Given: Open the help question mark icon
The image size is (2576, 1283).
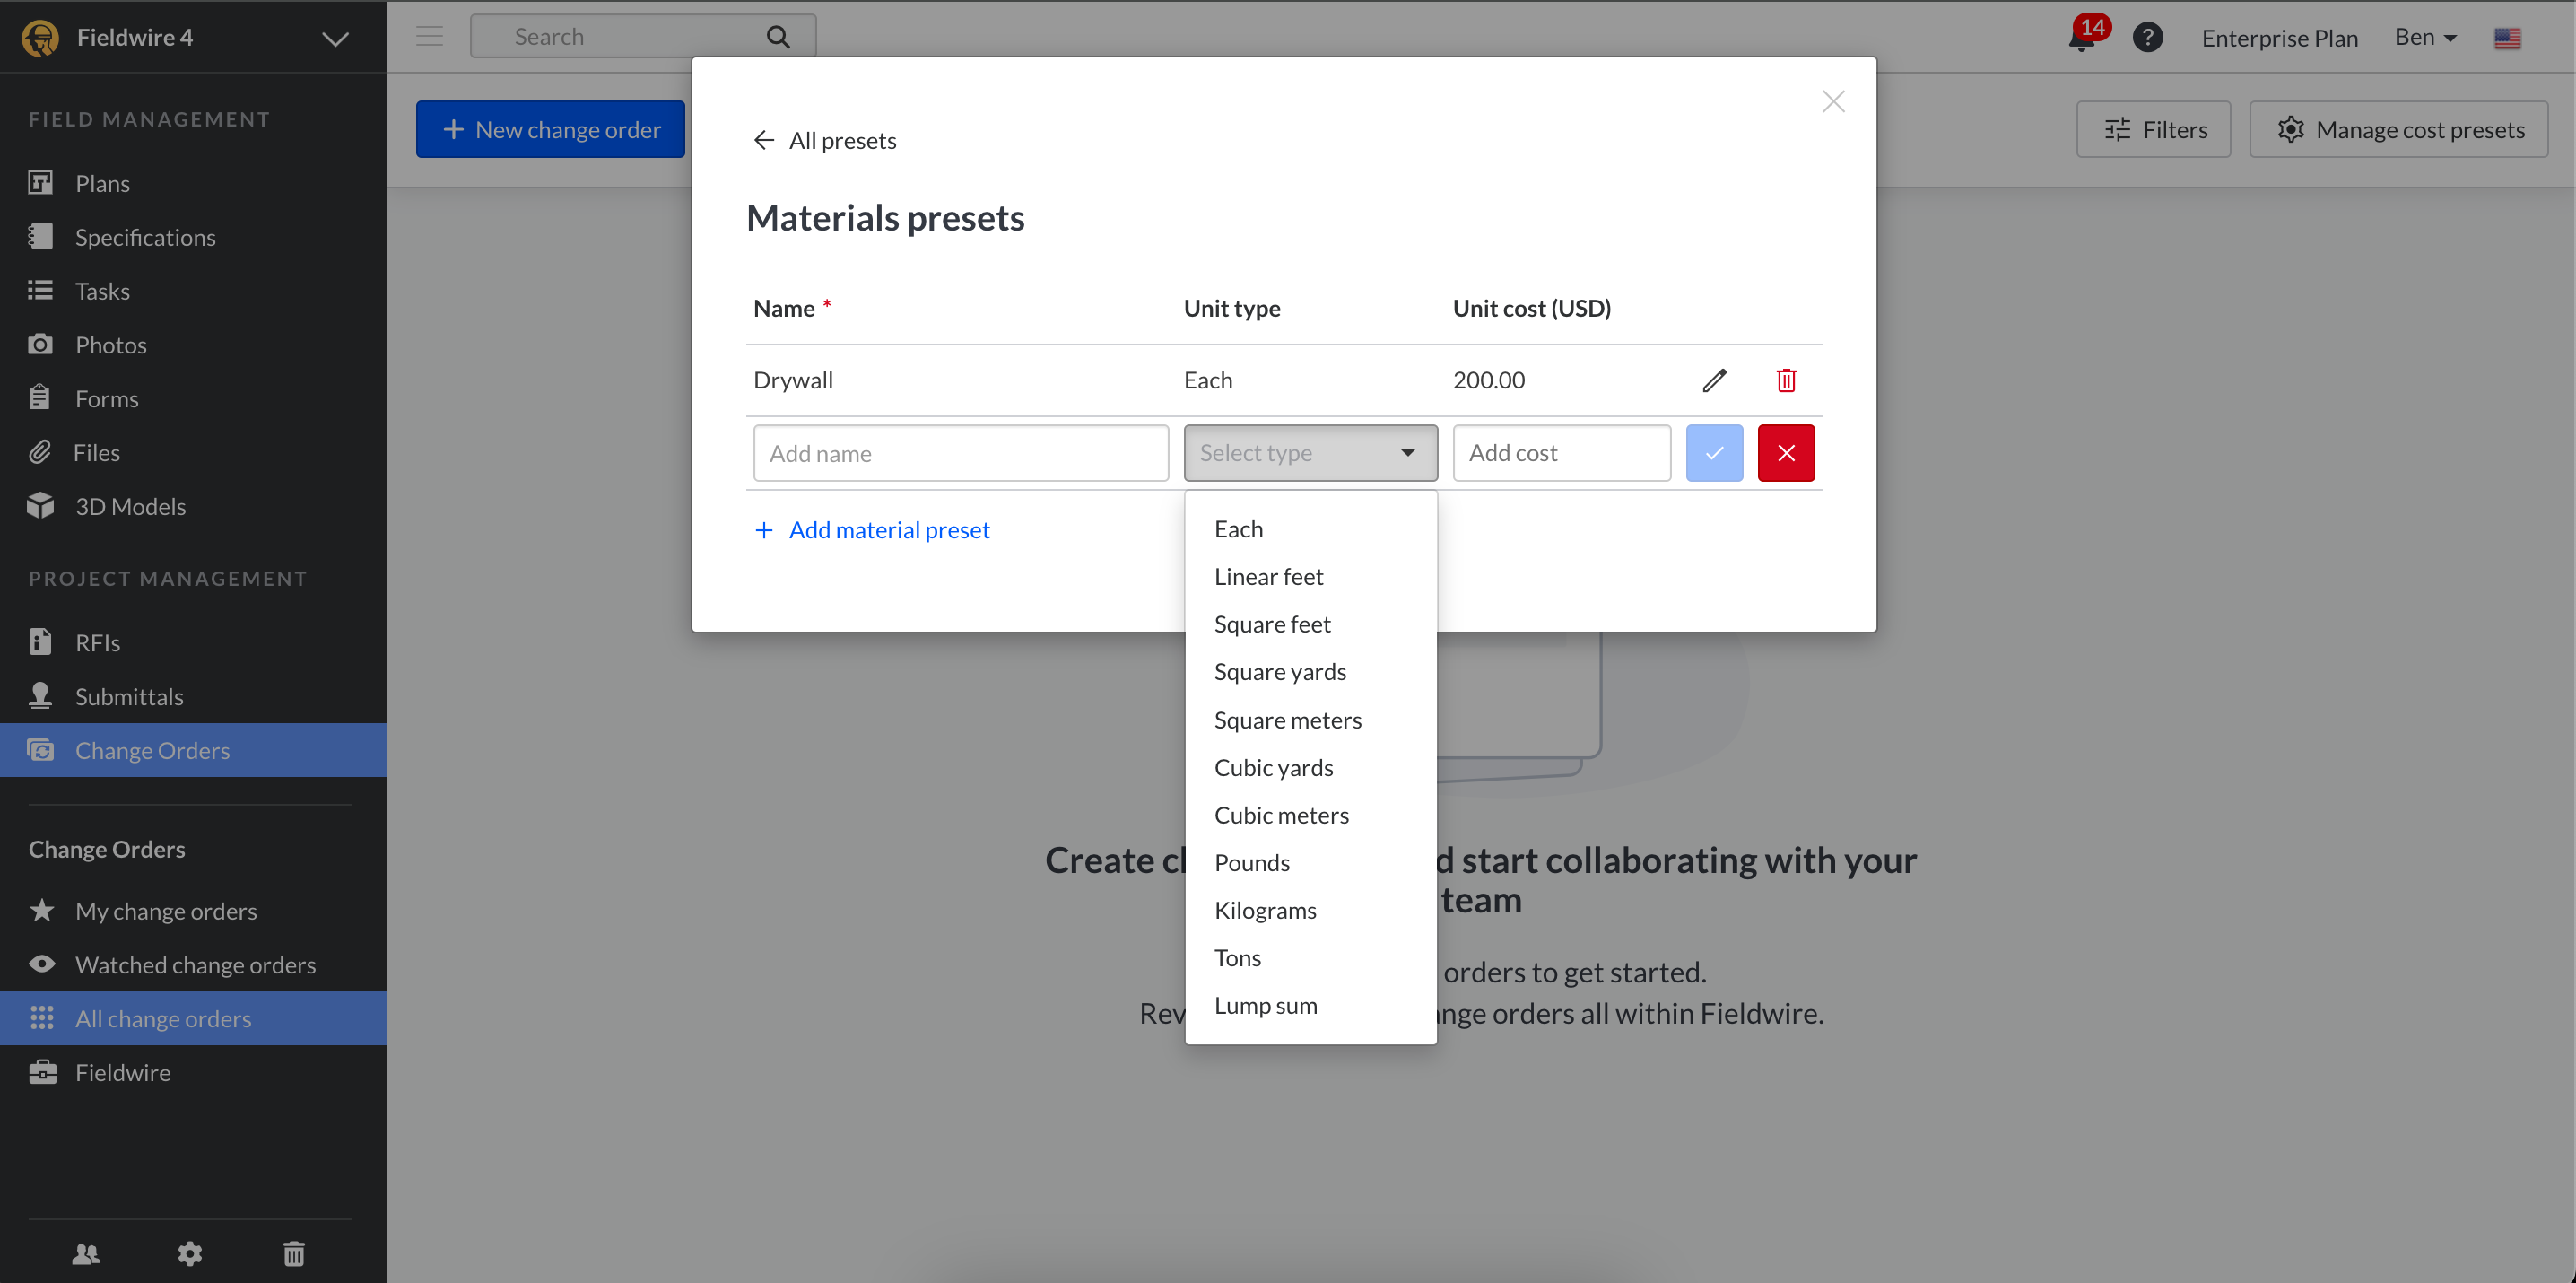Looking at the screenshot, I should (2147, 38).
